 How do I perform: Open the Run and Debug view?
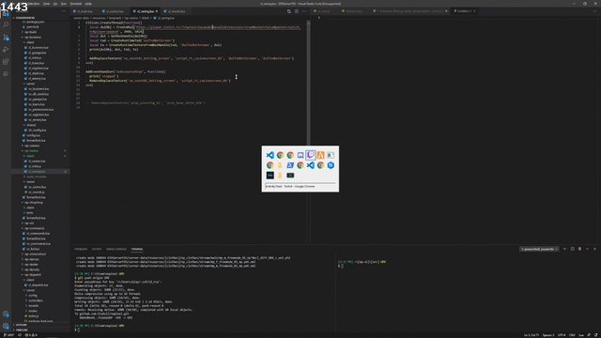pyautogui.click(x=6, y=50)
